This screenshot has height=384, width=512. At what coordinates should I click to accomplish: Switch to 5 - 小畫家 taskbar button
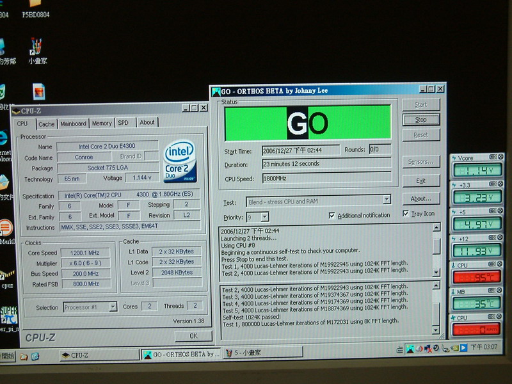tap(263, 353)
